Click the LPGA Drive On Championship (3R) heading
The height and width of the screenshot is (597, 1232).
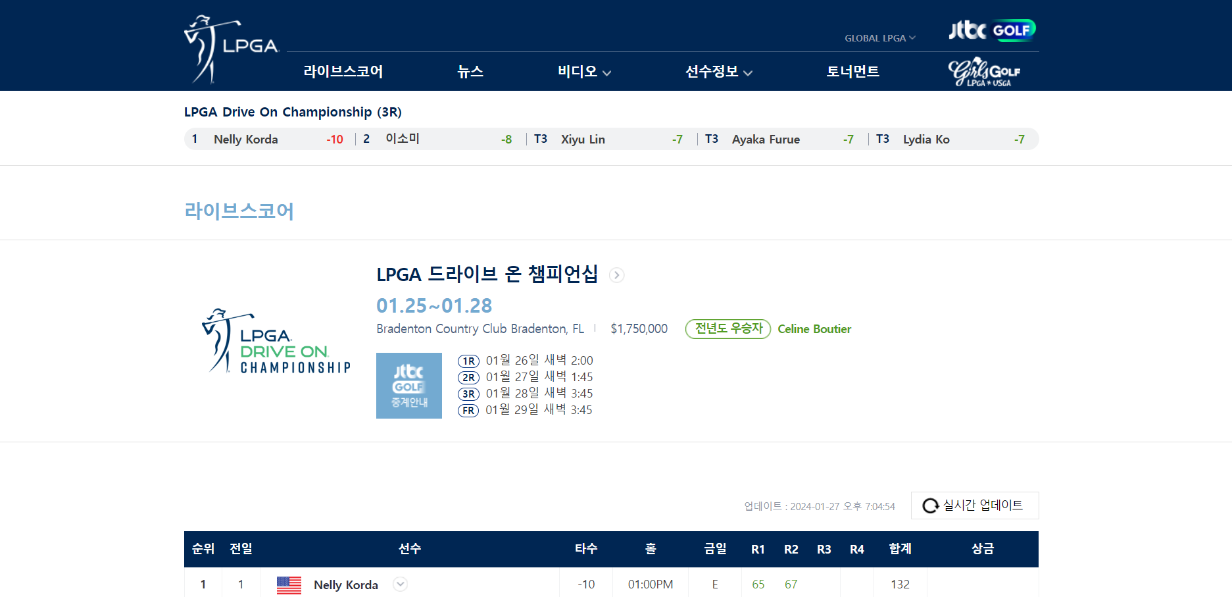tap(293, 112)
